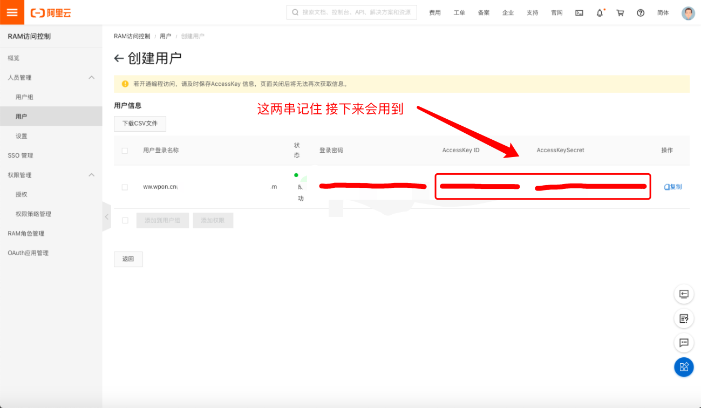Open 权限策略管理 in the sidebar

coord(33,214)
